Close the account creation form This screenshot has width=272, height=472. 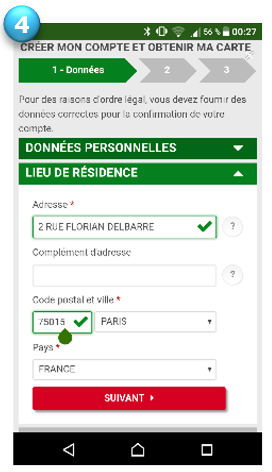pos(249,55)
